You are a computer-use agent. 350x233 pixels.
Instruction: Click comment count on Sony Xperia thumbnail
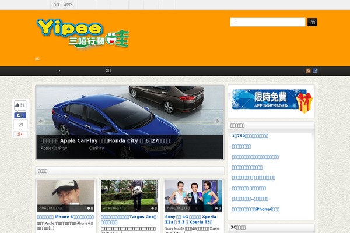tap(218, 209)
